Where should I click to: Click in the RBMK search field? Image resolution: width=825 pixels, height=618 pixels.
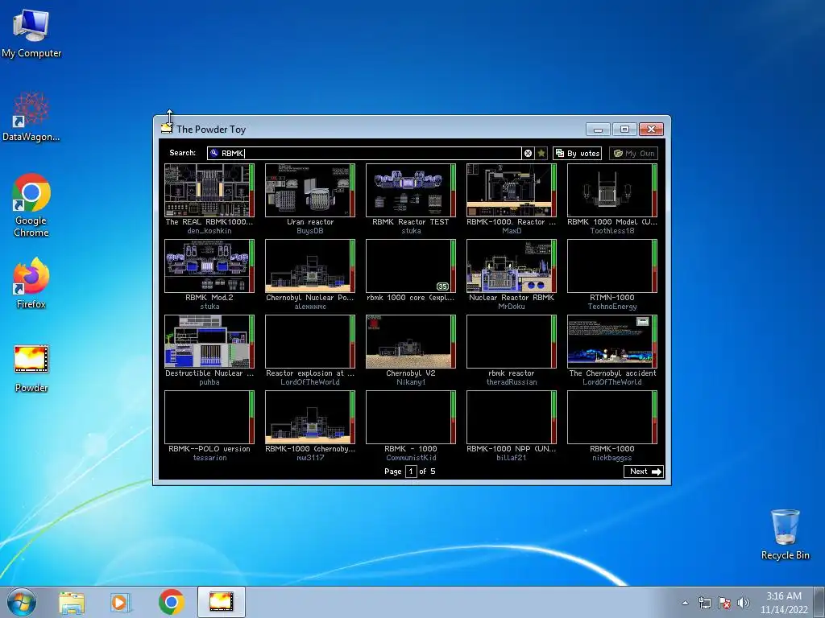pyautogui.click(x=364, y=153)
